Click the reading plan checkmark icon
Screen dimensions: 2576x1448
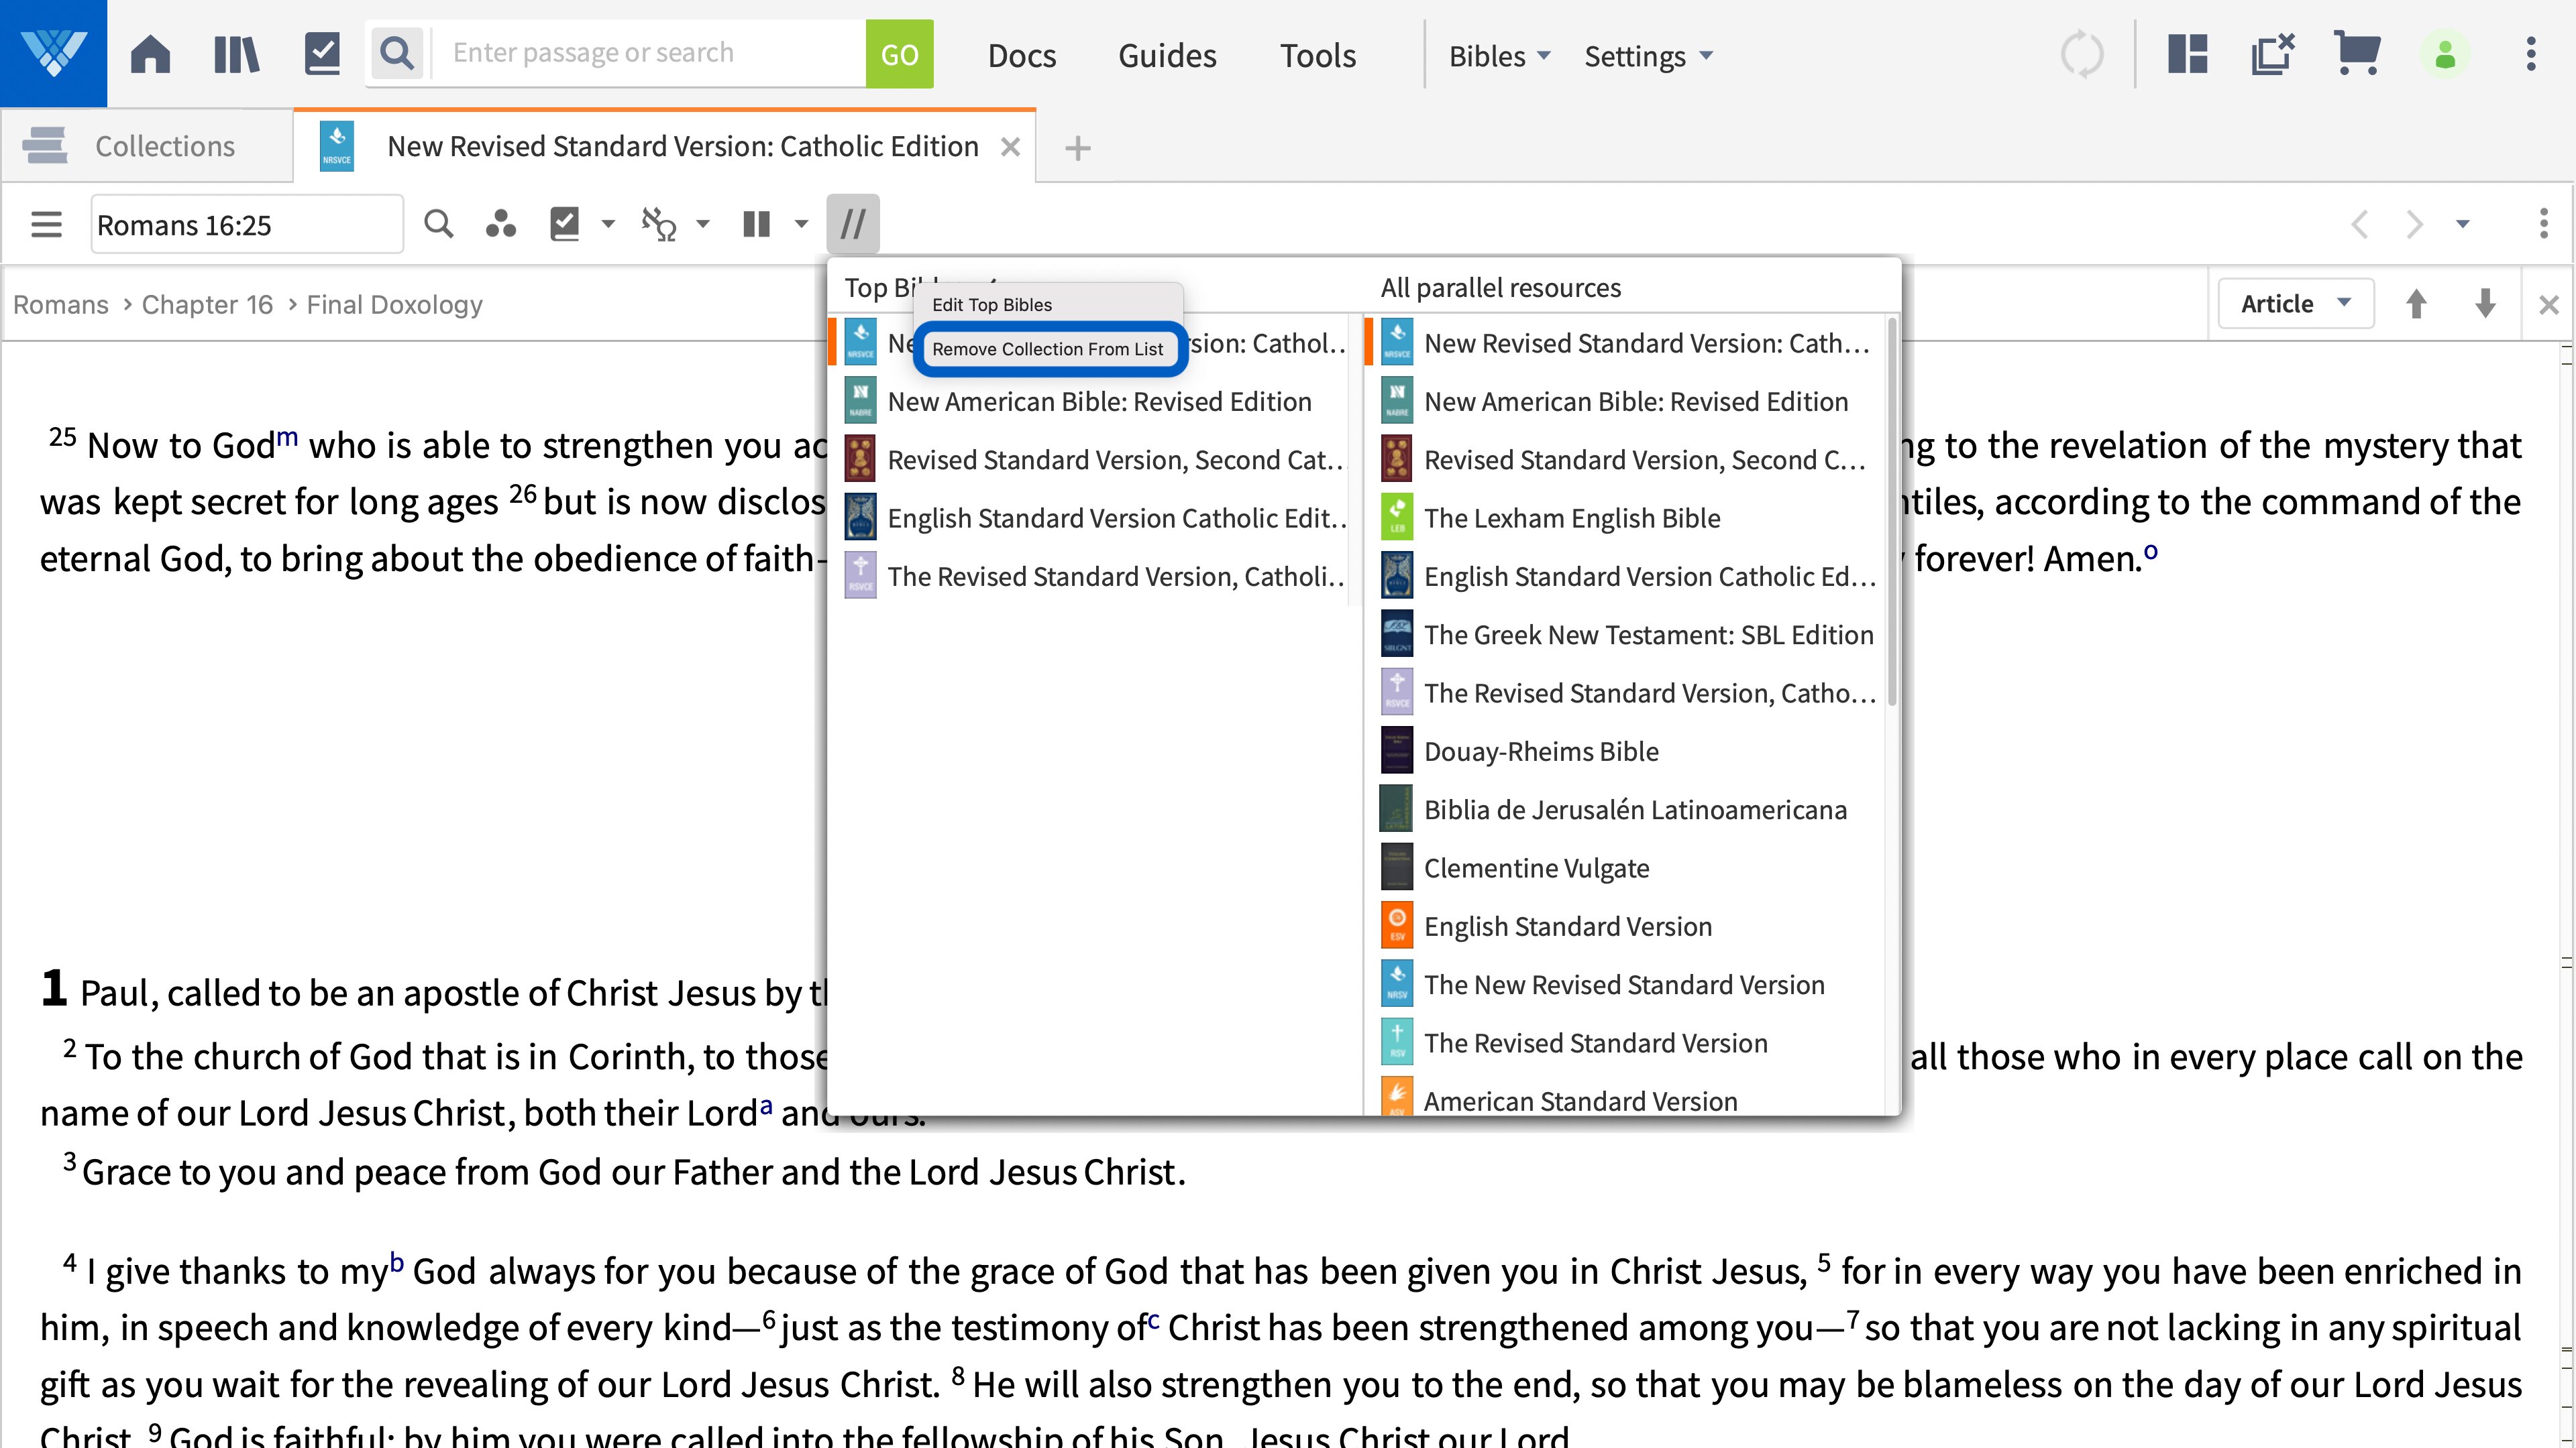click(564, 224)
